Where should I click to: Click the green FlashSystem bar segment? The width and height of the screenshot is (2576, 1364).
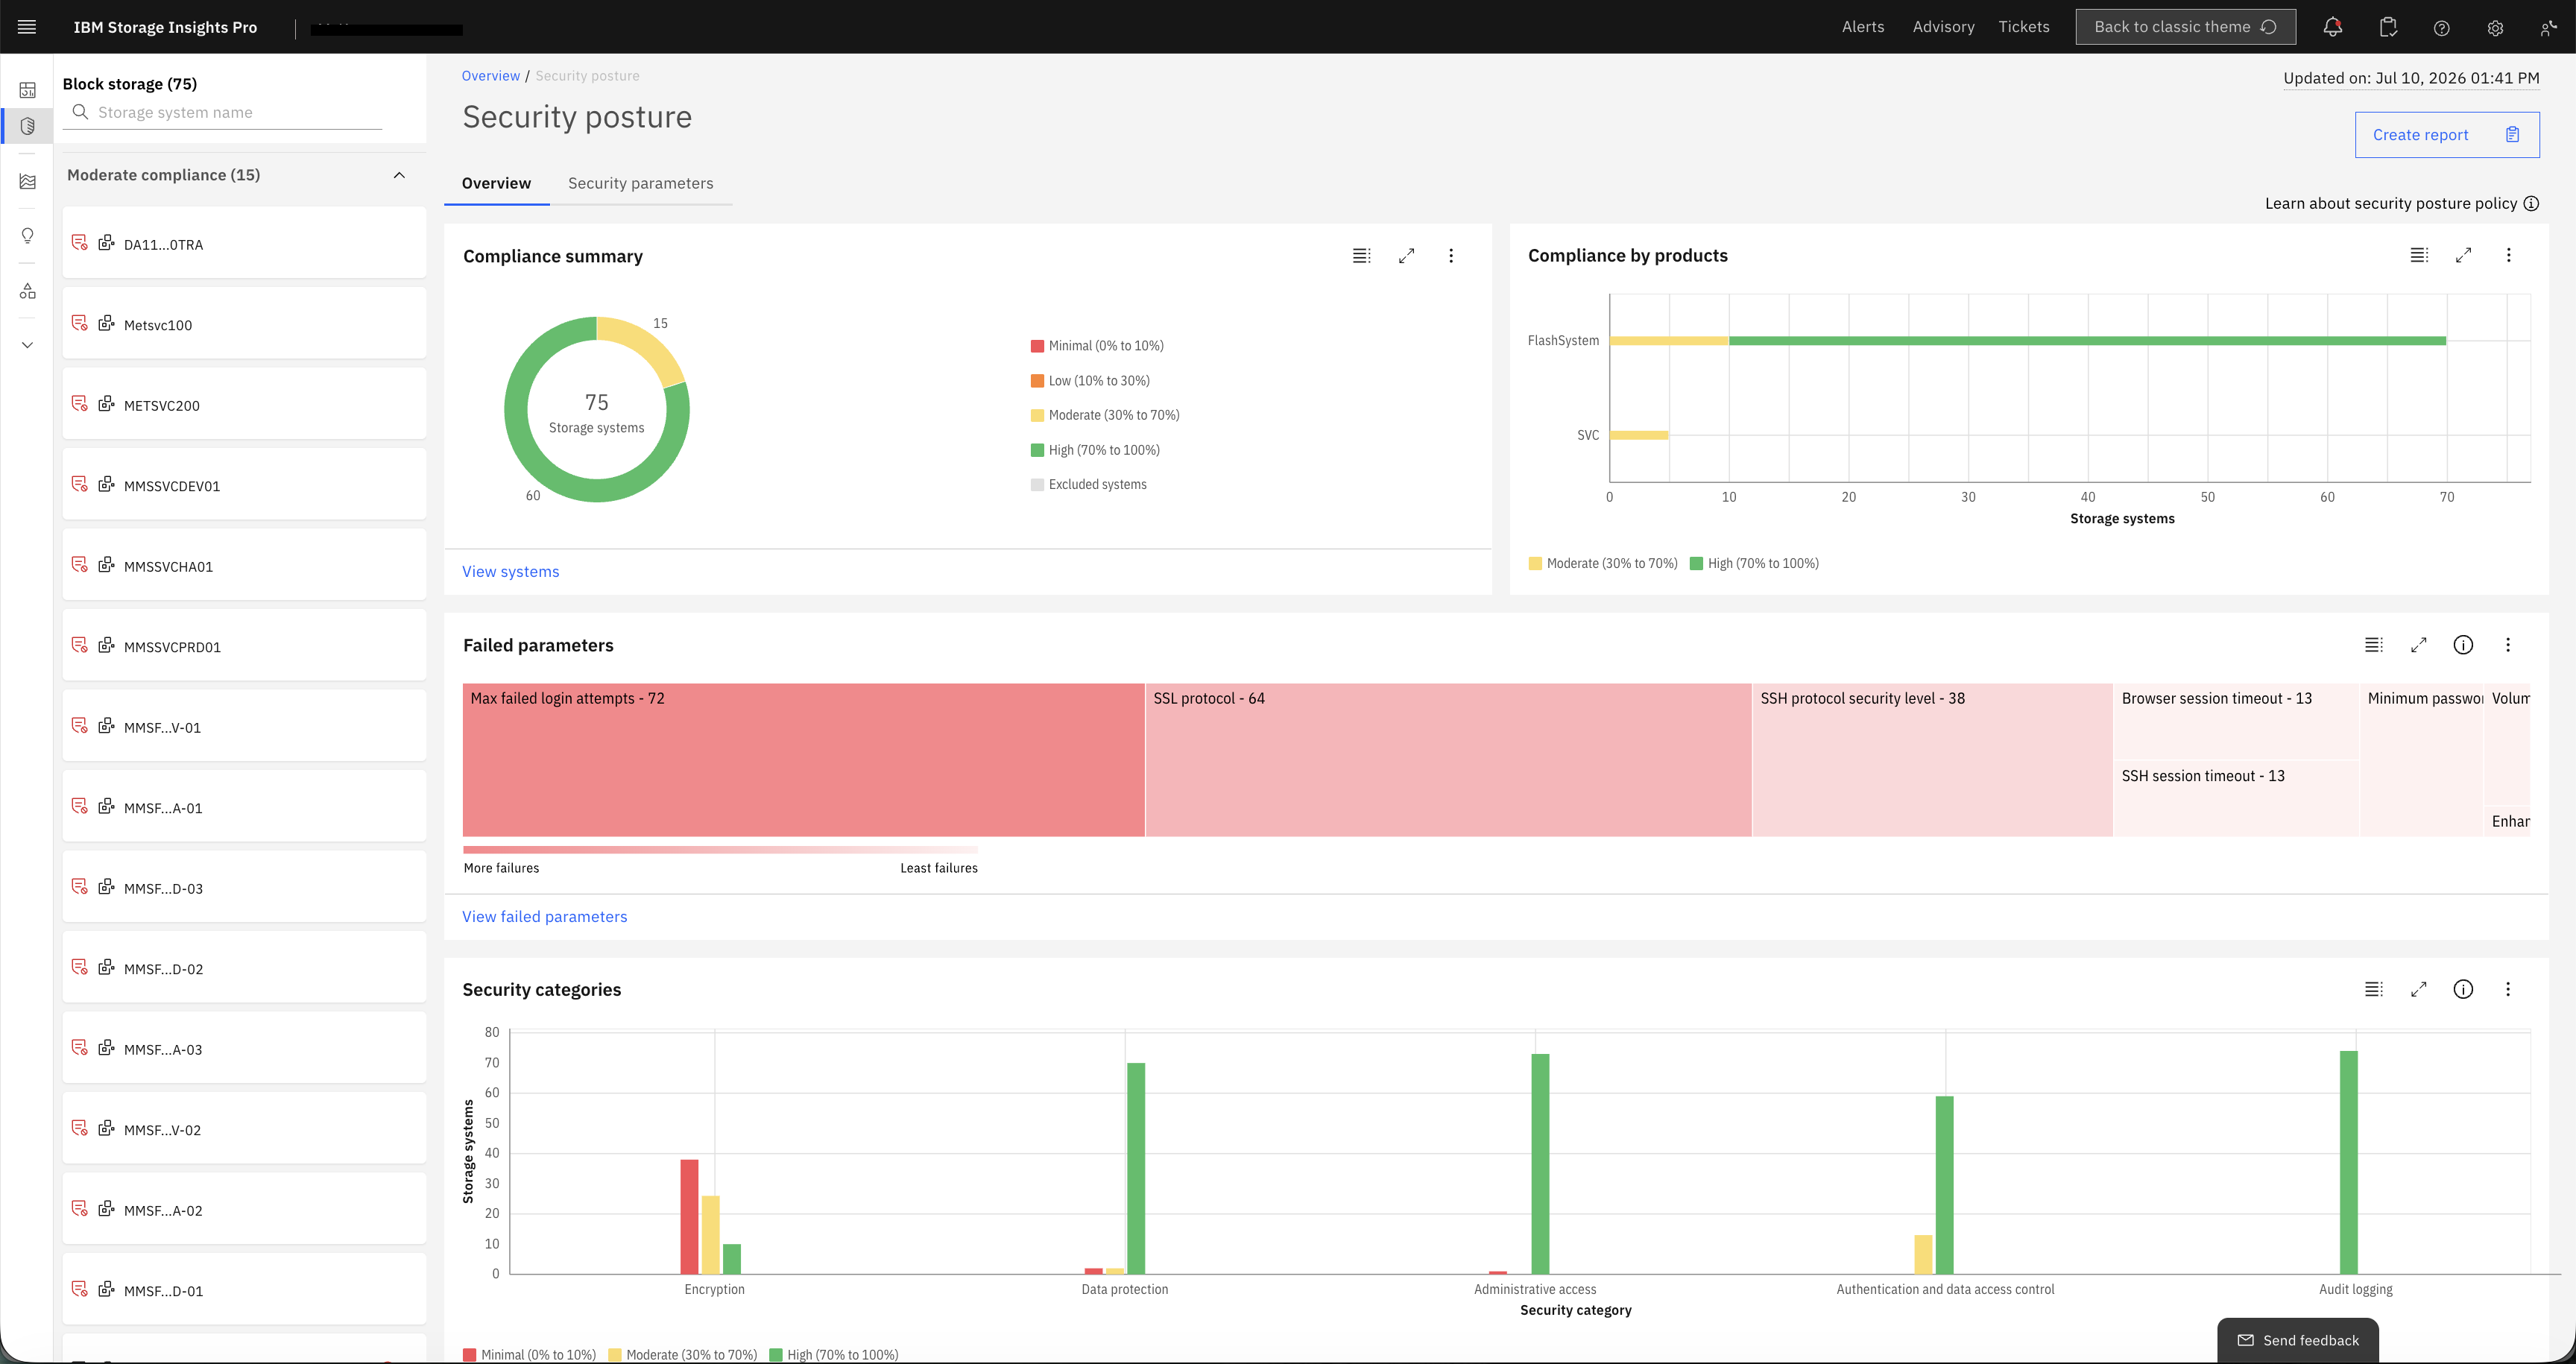(2088, 341)
